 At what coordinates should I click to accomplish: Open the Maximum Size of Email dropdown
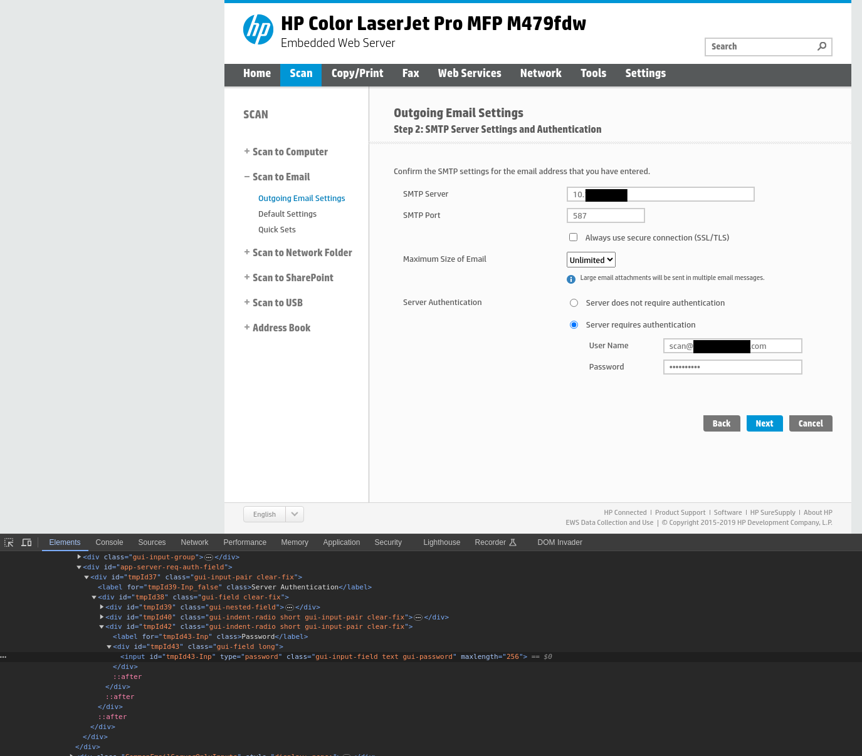click(591, 260)
